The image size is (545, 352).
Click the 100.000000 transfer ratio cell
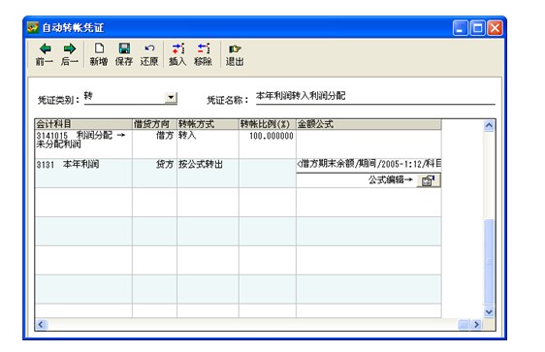(268, 144)
